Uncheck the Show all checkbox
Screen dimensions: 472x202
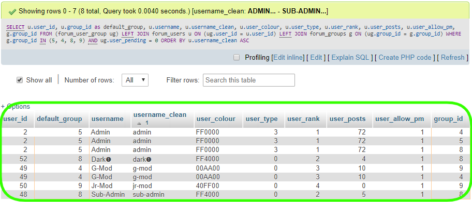point(20,80)
